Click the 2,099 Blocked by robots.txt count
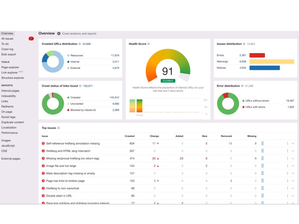Image resolution: width=299 pixels, height=224 pixels. tap(116, 110)
